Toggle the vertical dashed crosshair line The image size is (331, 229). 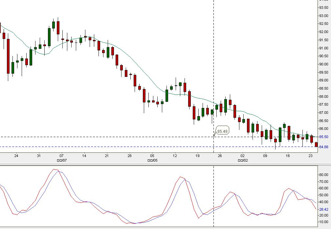coord(214,65)
